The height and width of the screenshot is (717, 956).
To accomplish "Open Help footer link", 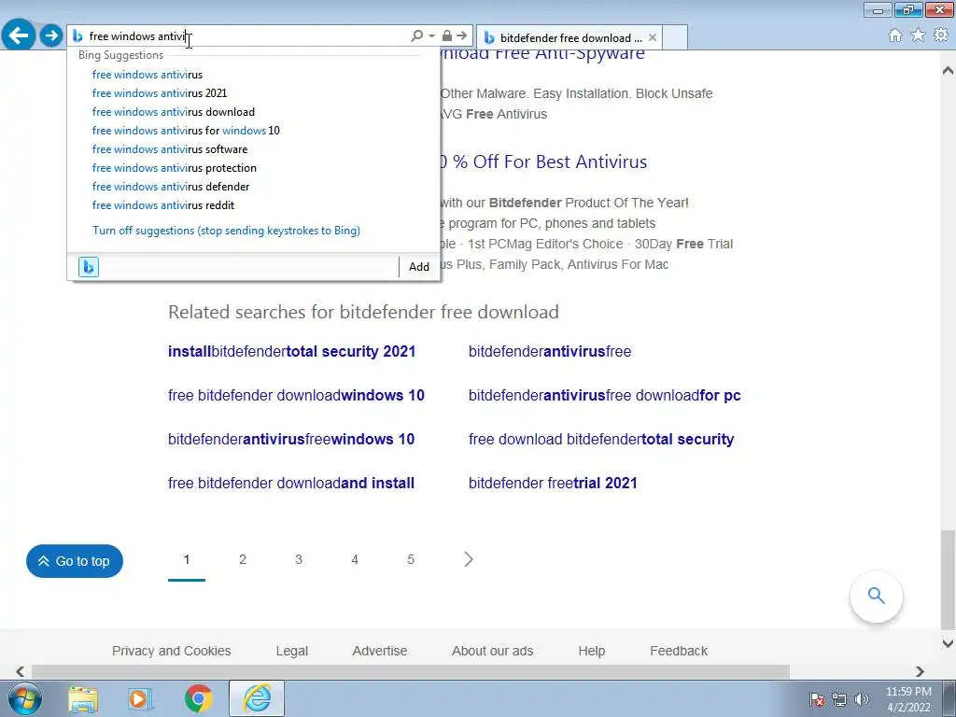I will pyautogui.click(x=591, y=651).
